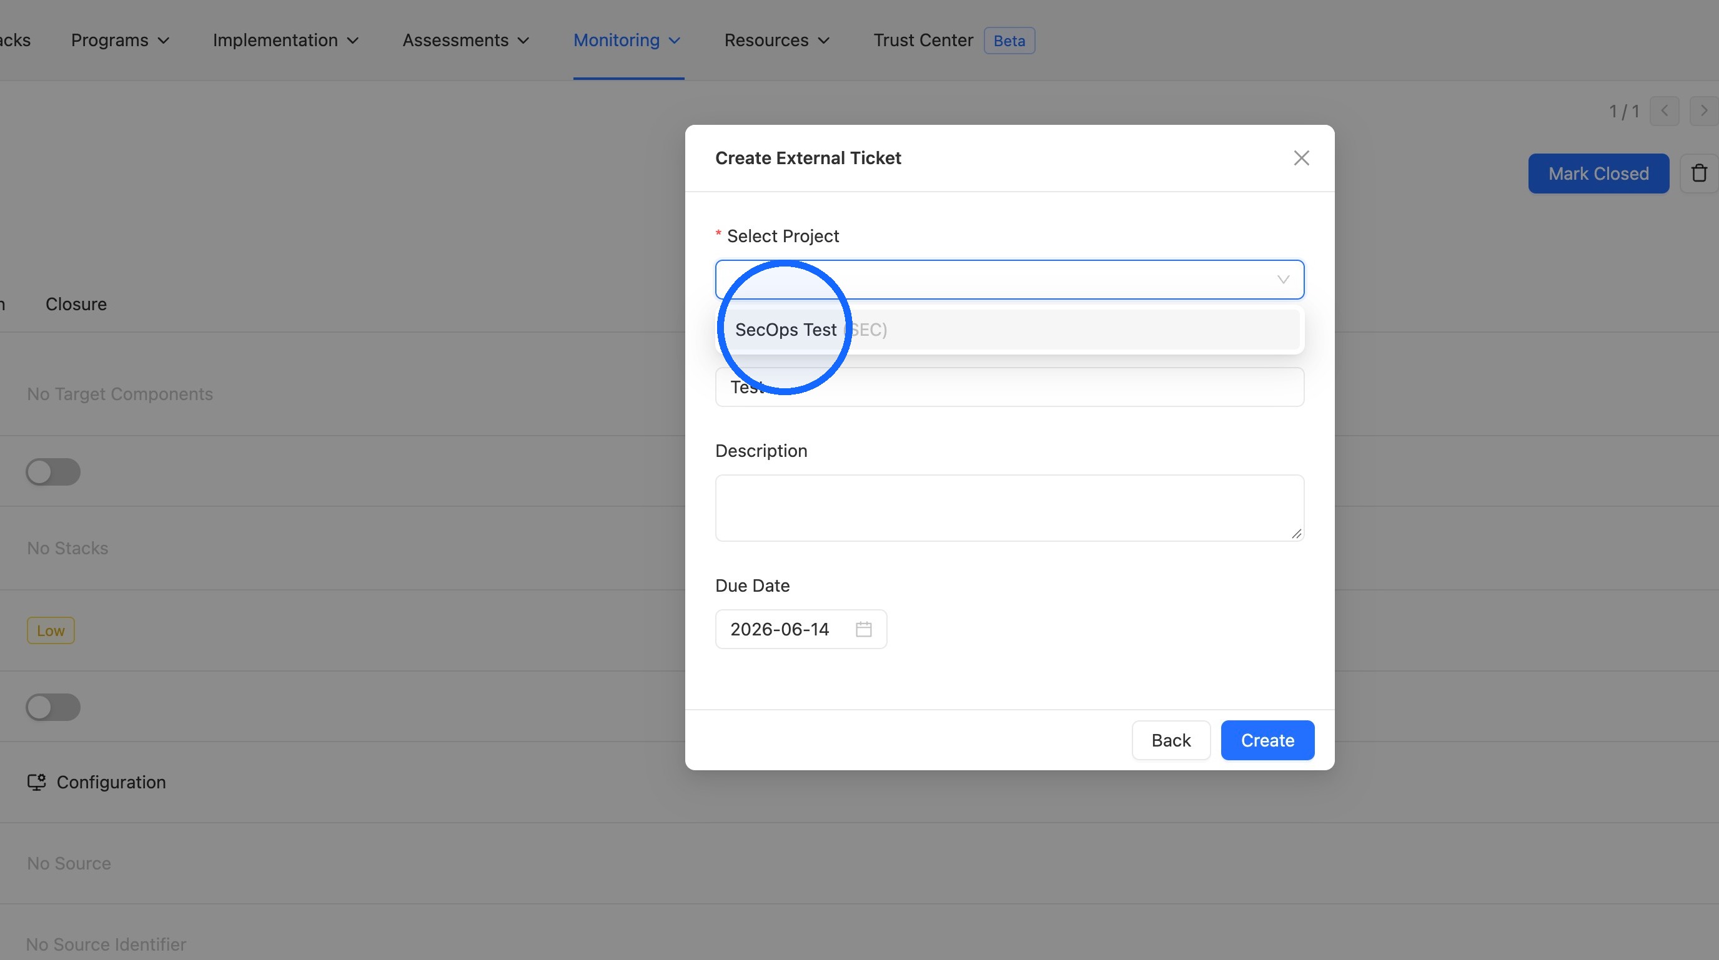Click the Select Project combo box
This screenshot has width=1719, height=960.
(1009, 280)
